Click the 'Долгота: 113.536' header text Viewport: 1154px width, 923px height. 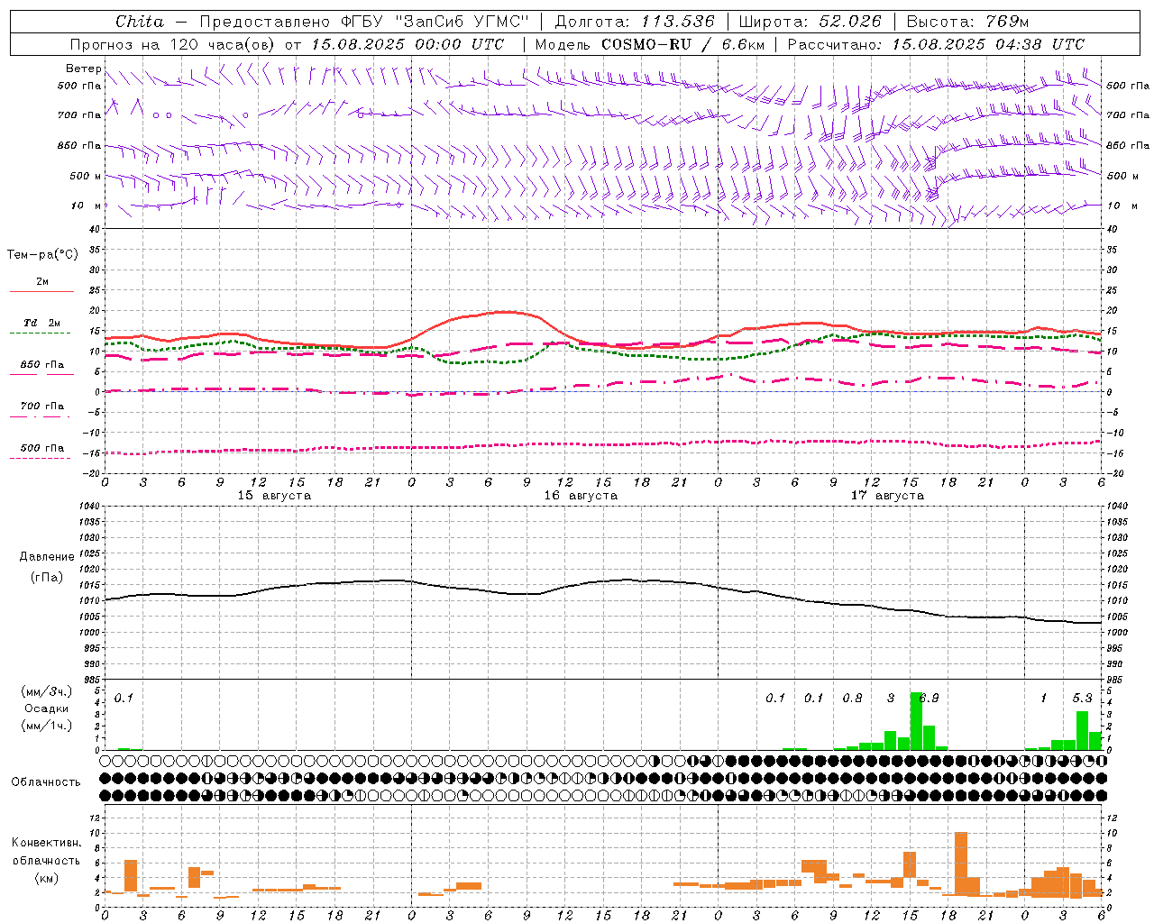coord(635,22)
